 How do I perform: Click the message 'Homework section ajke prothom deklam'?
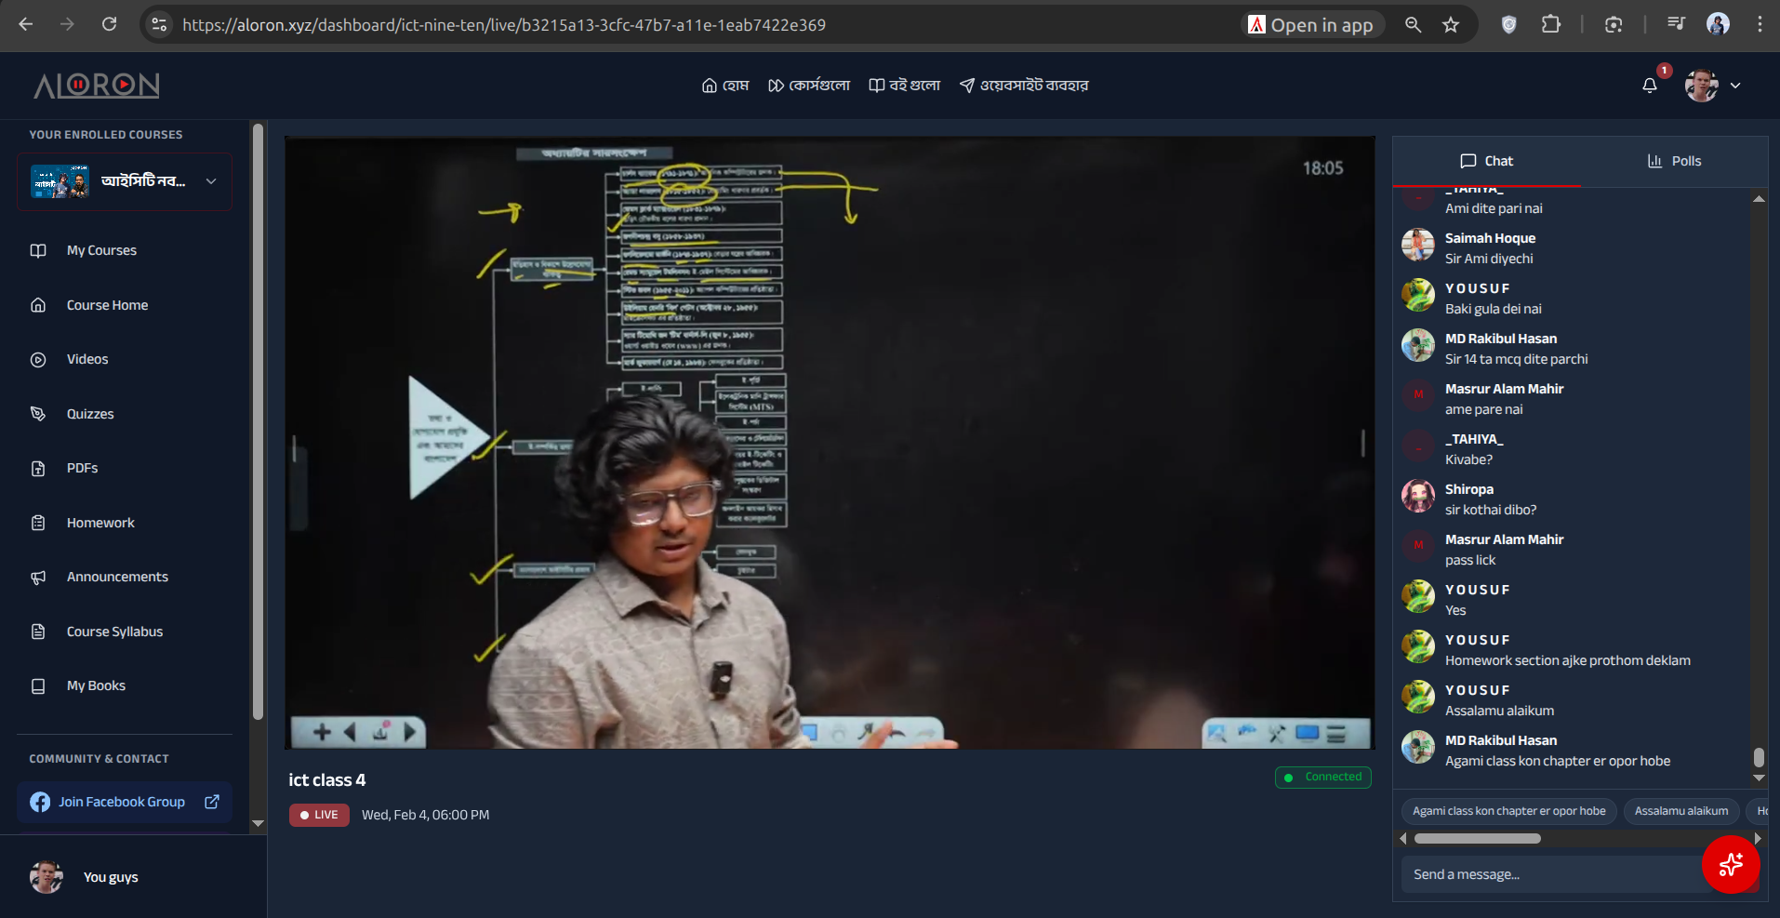click(1568, 660)
